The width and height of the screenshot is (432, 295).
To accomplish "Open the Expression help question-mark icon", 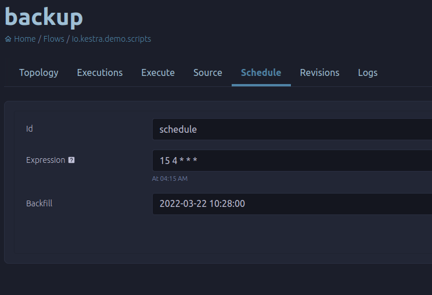I will [71, 160].
